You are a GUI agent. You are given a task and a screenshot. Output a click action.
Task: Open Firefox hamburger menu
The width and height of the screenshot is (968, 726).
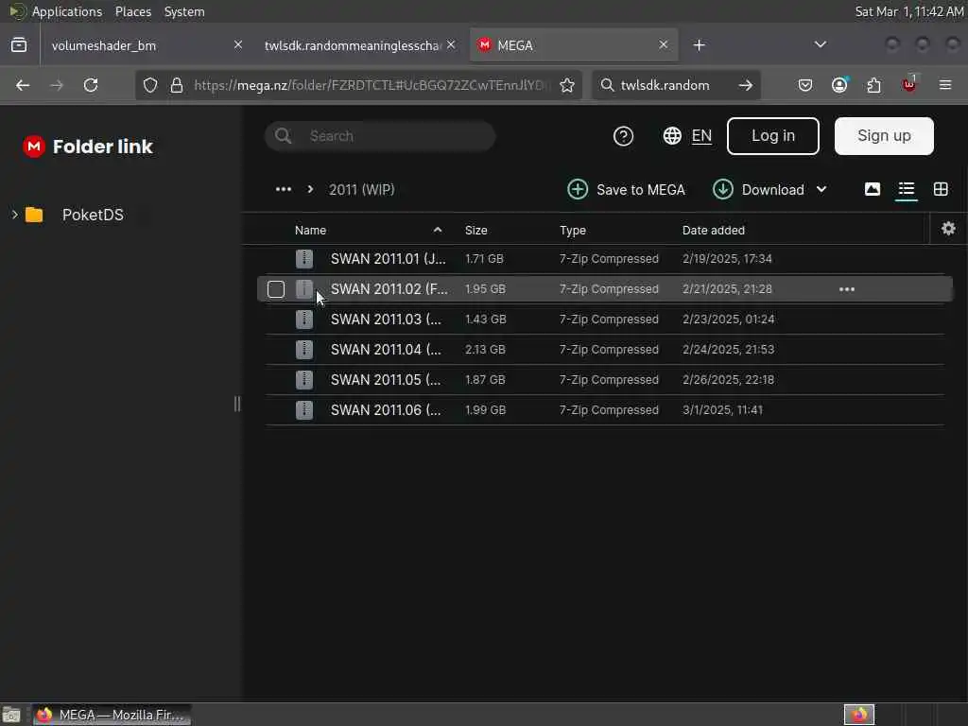tap(945, 85)
